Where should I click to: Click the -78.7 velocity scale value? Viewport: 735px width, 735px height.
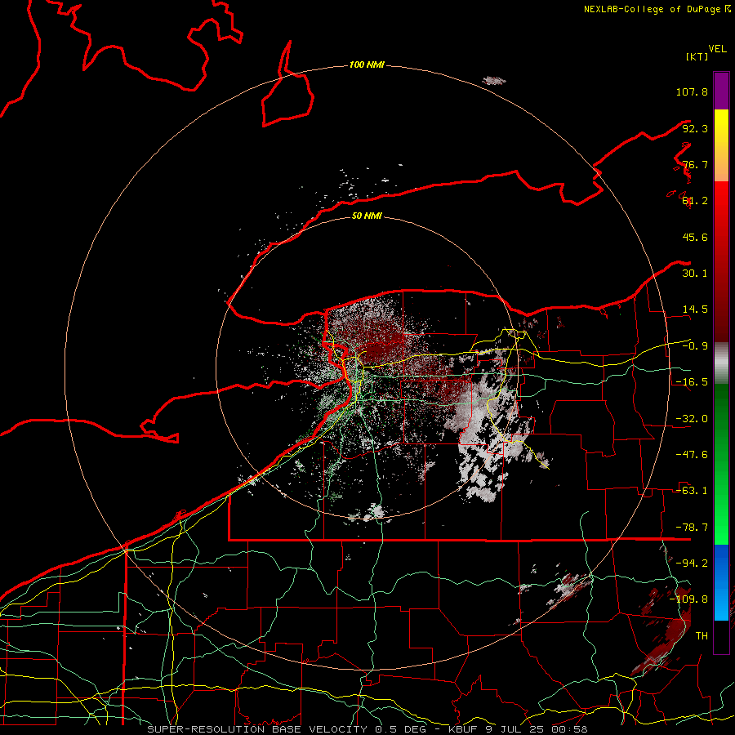coord(692,528)
